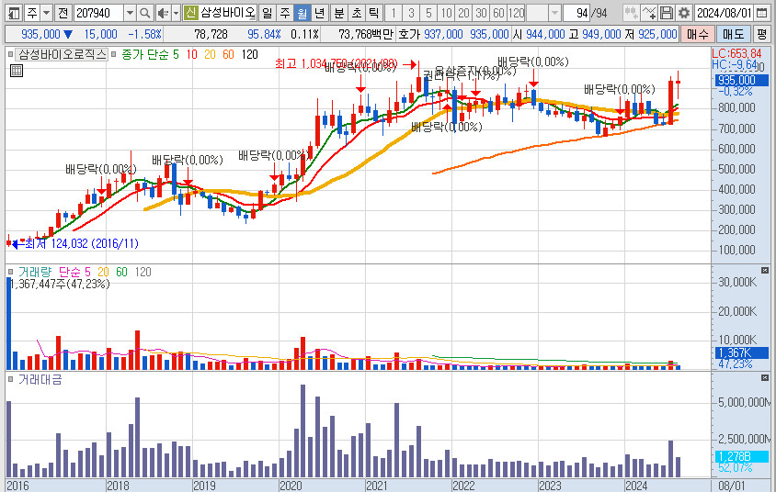Toggle the 거래량 volume panel marker
This screenshot has height=492, width=776.
(12, 273)
